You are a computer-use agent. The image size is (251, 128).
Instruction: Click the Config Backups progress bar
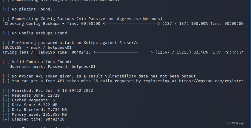131,24
